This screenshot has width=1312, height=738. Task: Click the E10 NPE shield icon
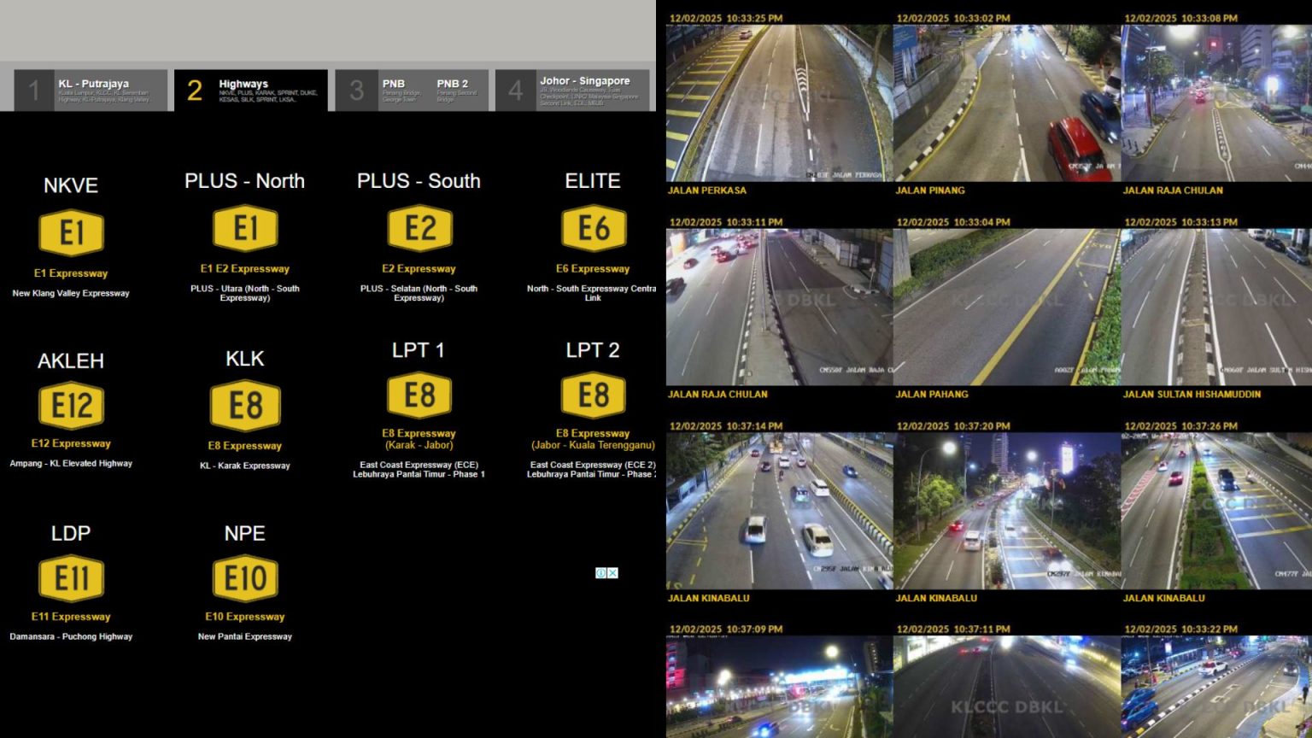pos(245,577)
